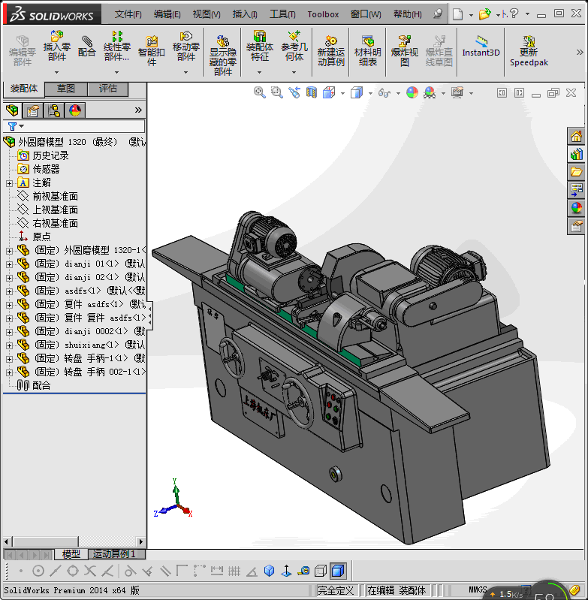Image resolution: width=588 pixels, height=600 pixels.
Task: Click the horizontal scrollbar right arrow in tree
Action: [x=140, y=541]
